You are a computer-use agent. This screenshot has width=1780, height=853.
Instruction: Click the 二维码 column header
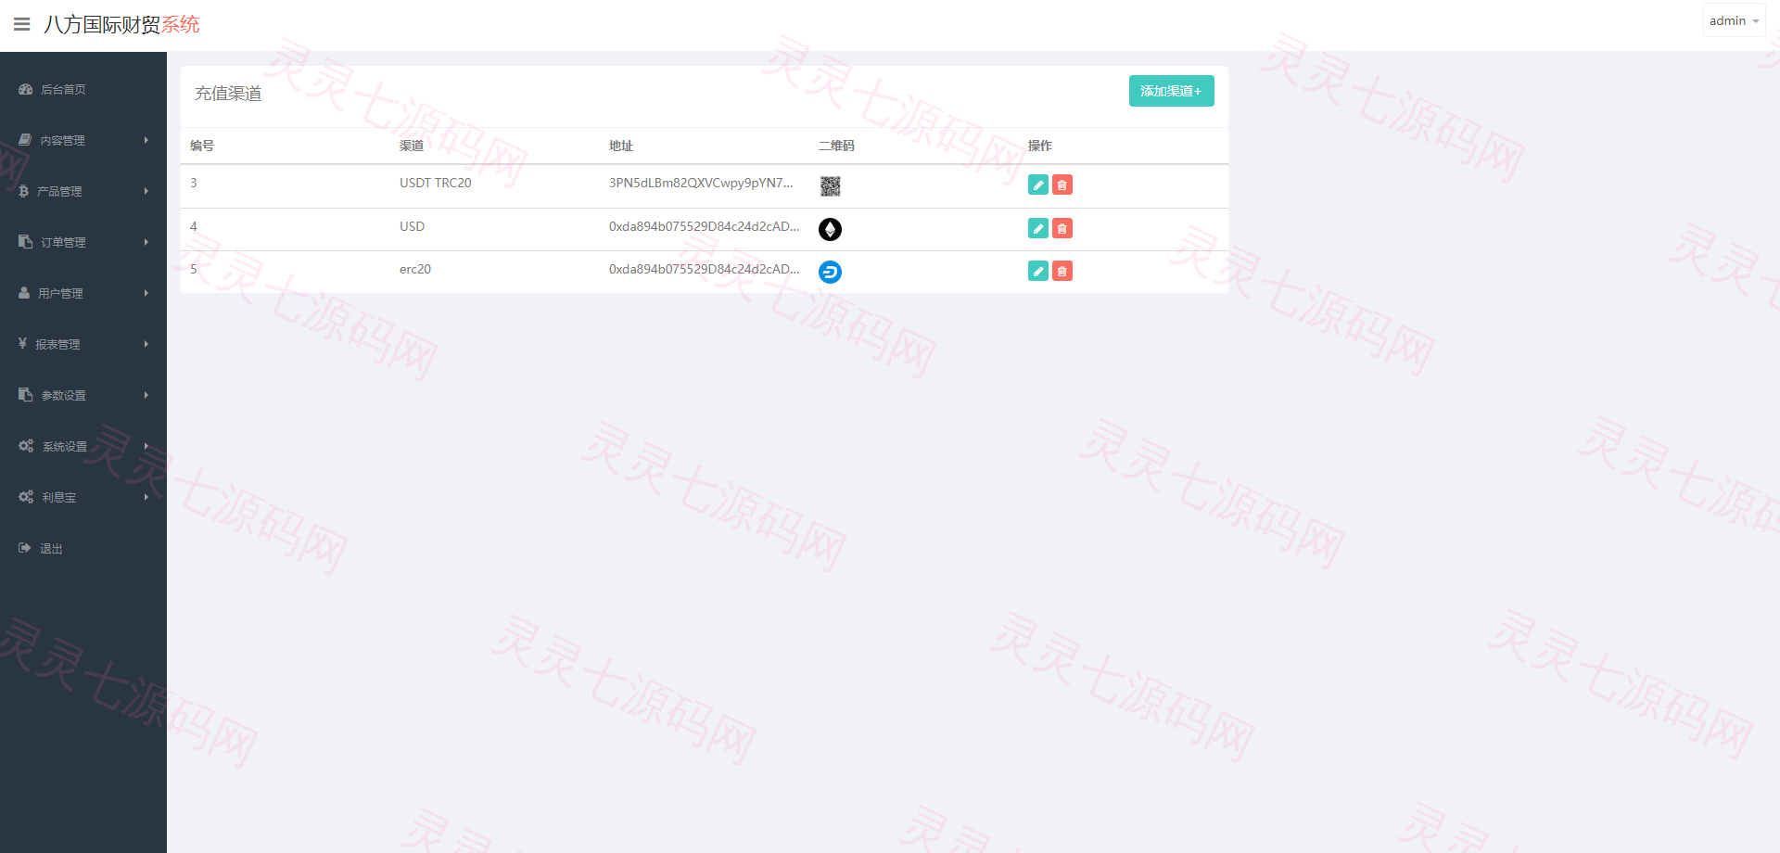point(836,146)
